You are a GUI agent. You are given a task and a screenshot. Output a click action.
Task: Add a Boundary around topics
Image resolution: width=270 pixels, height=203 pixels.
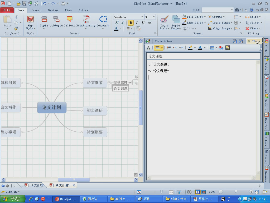point(103,22)
